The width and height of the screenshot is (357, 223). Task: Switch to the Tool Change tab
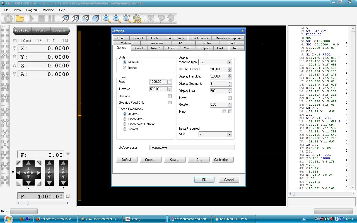click(176, 38)
